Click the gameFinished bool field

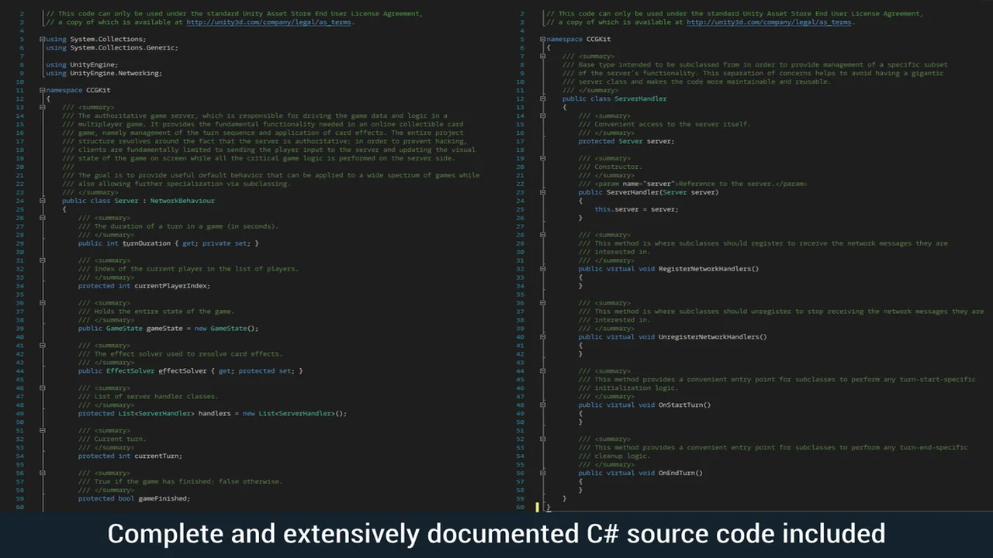coord(163,498)
